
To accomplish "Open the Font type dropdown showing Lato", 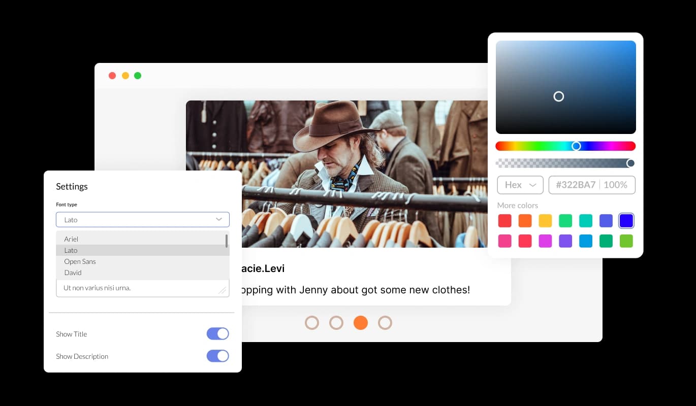I will (x=143, y=219).
